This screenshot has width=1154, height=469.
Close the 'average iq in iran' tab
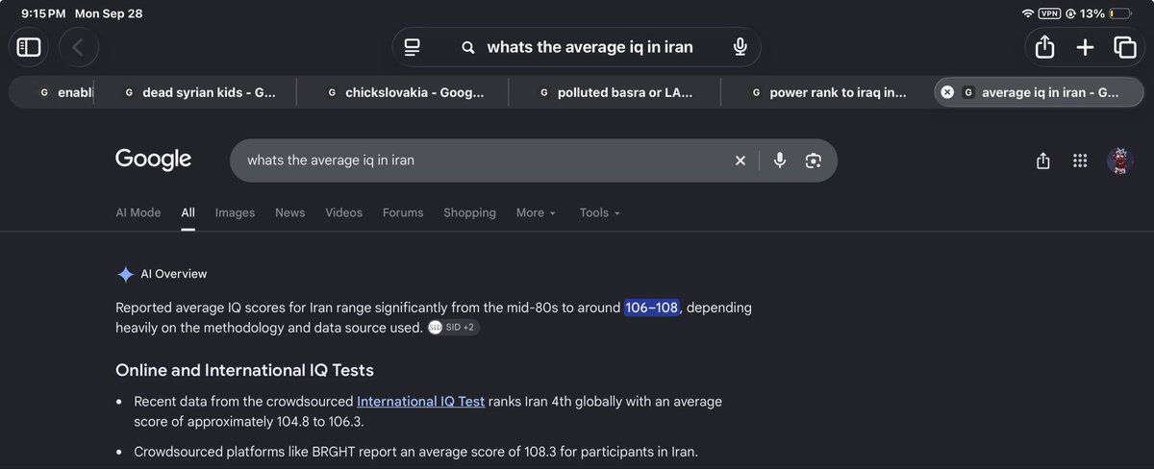(x=947, y=92)
